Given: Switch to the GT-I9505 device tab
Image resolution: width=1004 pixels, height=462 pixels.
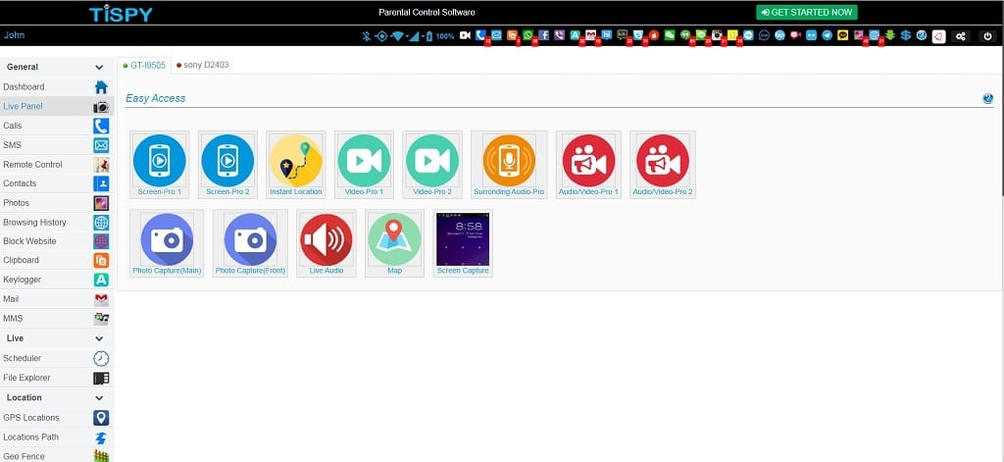Looking at the screenshot, I should tap(144, 66).
